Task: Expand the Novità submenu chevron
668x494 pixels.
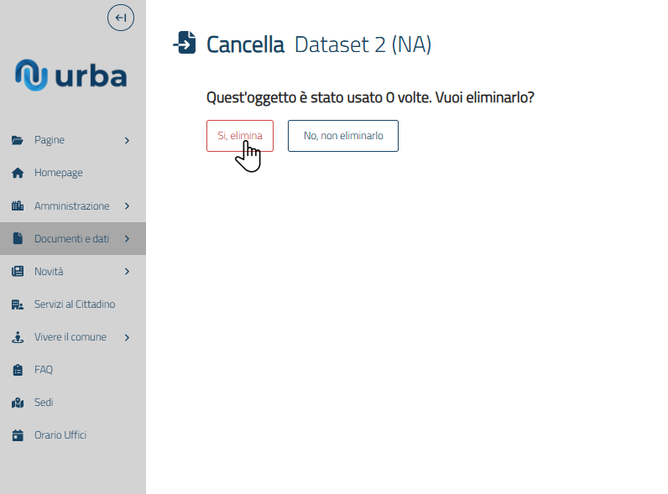Action: click(x=127, y=272)
